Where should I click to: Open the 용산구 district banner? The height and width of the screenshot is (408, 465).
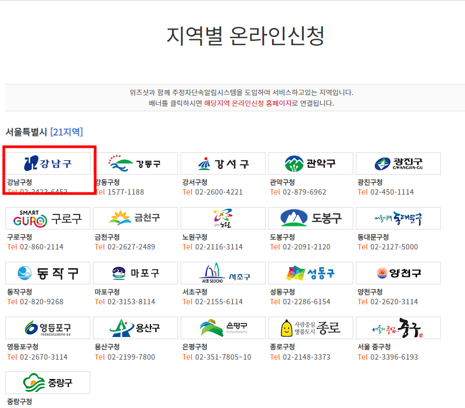coord(135,328)
